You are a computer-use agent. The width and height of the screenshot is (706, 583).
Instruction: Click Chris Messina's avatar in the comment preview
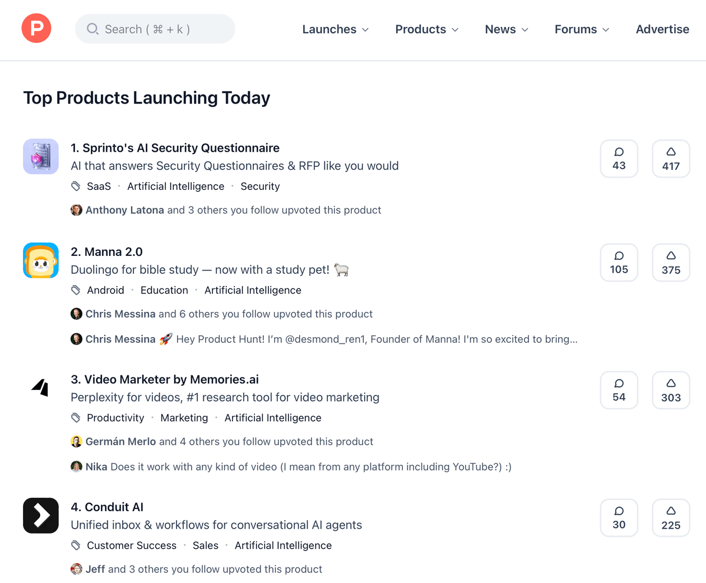click(77, 339)
